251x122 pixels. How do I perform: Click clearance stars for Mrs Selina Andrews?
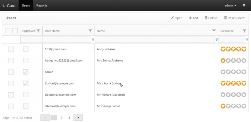tap(233, 61)
